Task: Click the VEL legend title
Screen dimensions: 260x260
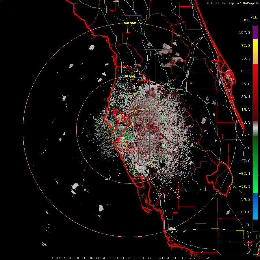Action: click(254, 17)
